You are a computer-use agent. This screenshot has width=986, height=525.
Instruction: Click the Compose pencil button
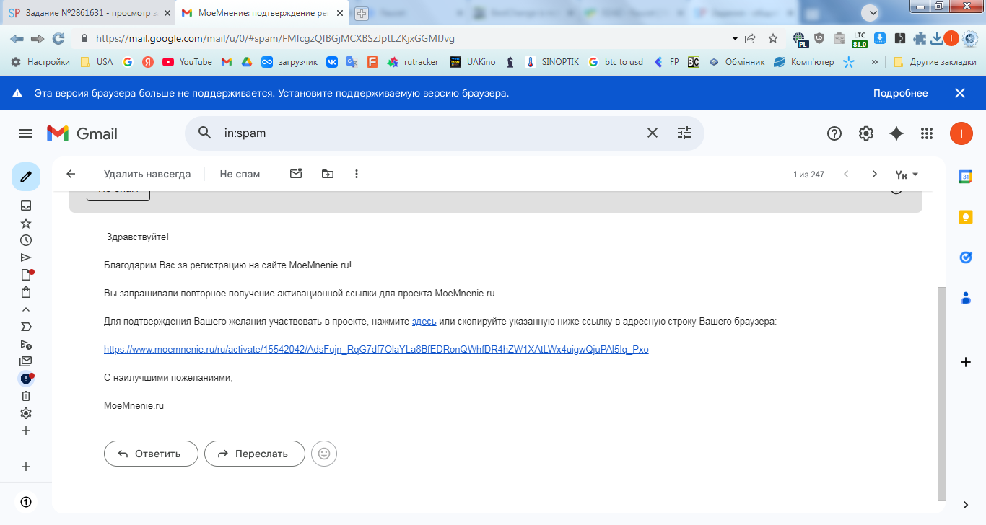pos(26,177)
